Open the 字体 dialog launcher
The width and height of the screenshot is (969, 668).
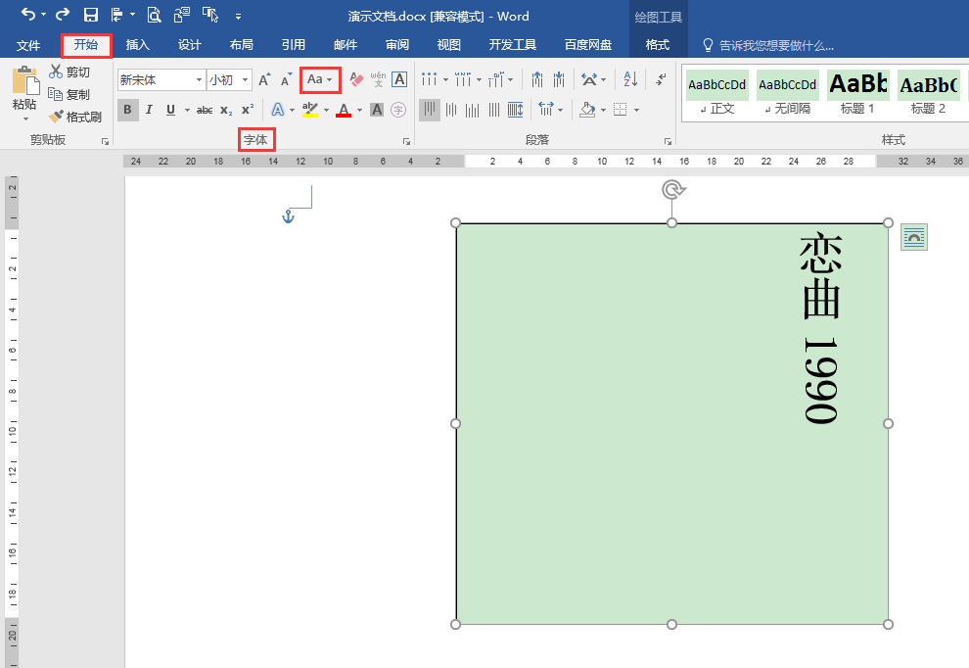click(406, 142)
